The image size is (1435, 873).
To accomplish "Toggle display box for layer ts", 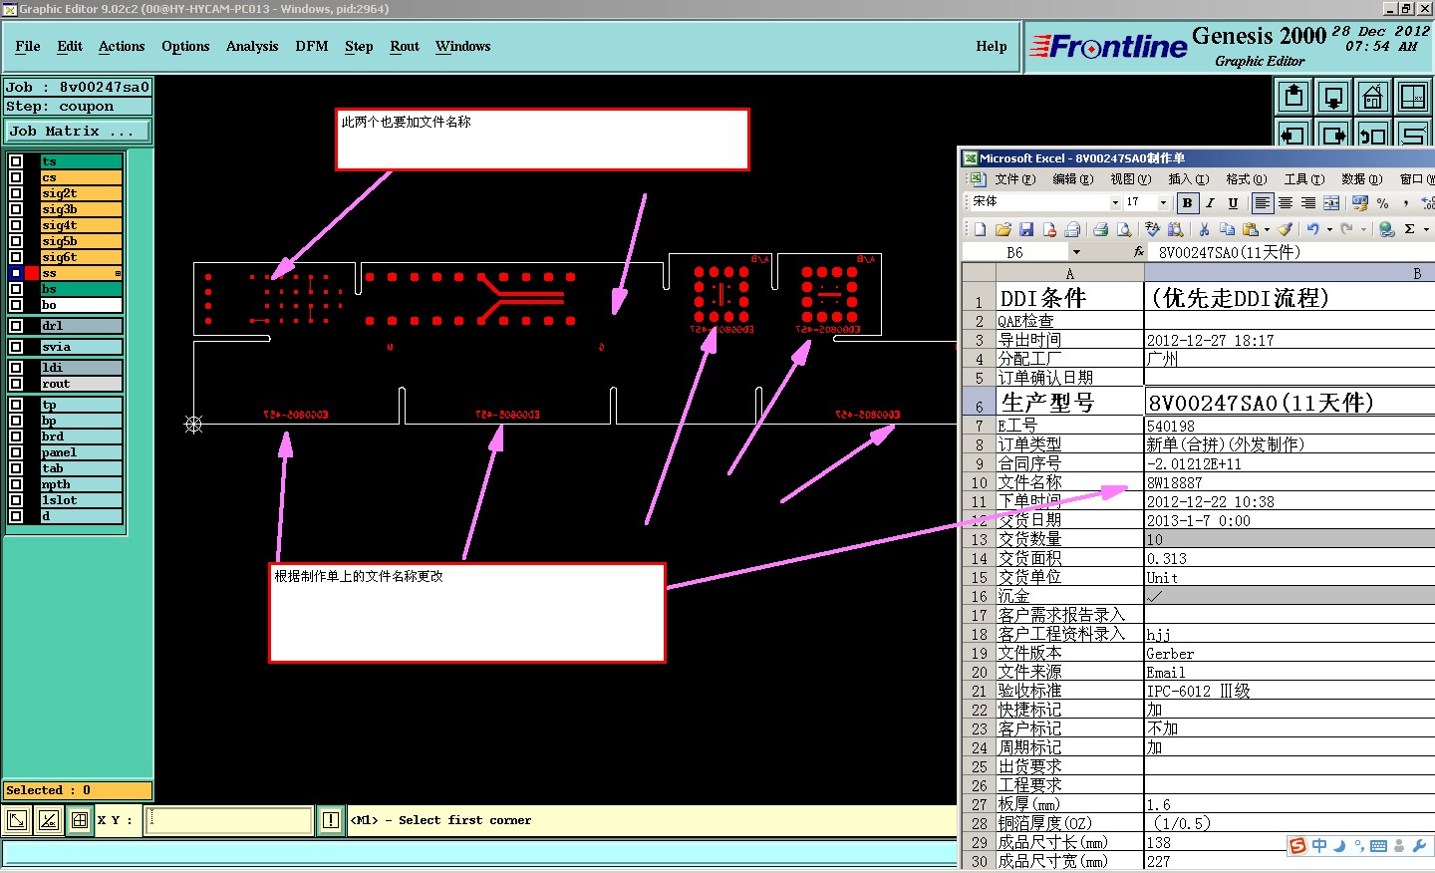I will 16,161.
